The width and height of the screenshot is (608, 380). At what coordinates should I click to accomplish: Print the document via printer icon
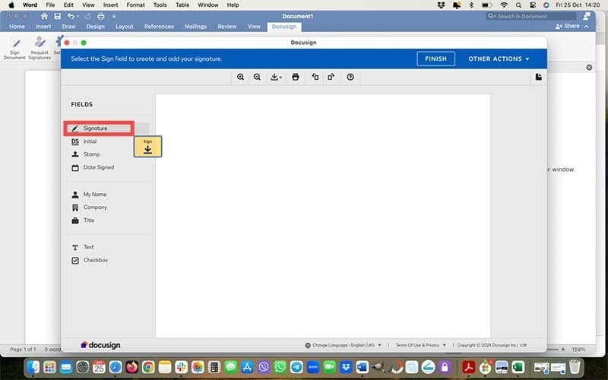pyautogui.click(x=296, y=77)
